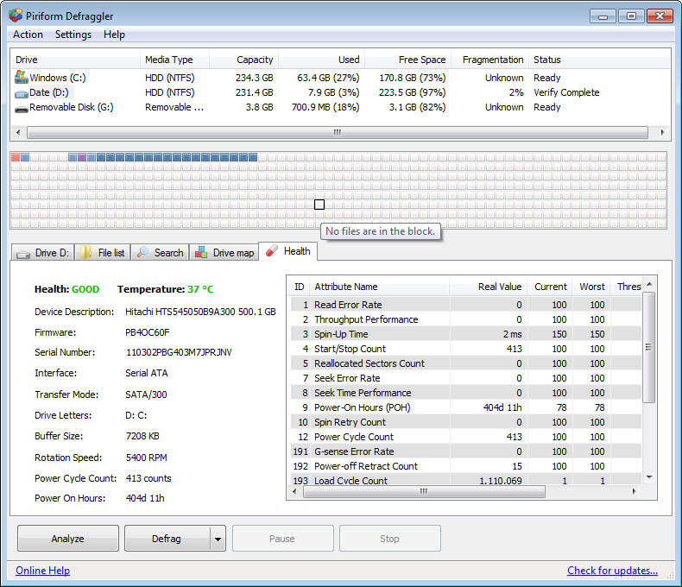Click the Check for updates link
Image resolution: width=682 pixels, height=587 pixels.
click(612, 570)
